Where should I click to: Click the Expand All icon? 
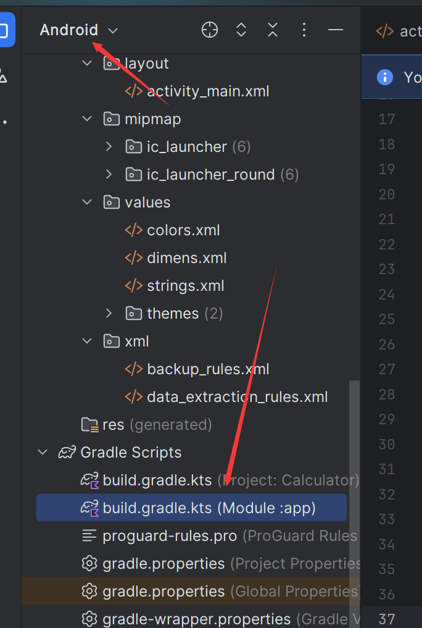point(241,30)
